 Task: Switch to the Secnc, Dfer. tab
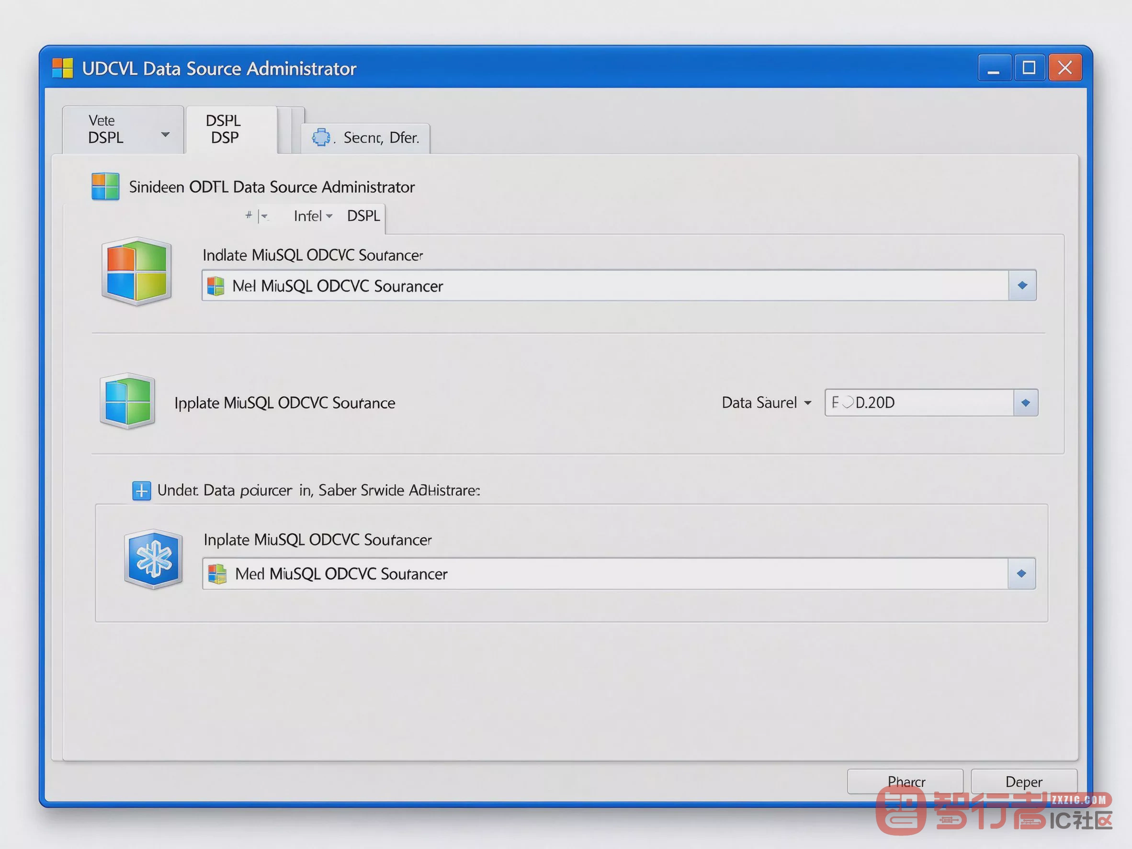click(365, 138)
